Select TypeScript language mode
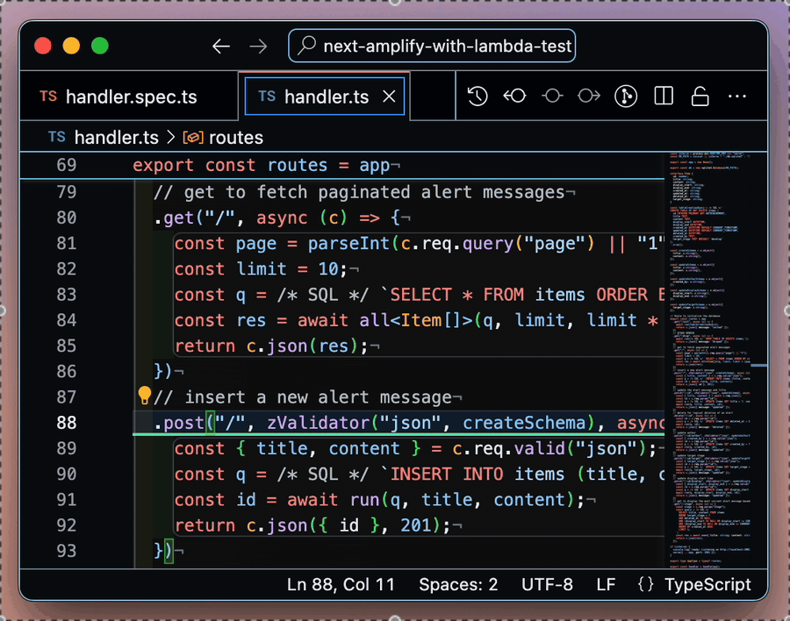 tap(707, 585)
